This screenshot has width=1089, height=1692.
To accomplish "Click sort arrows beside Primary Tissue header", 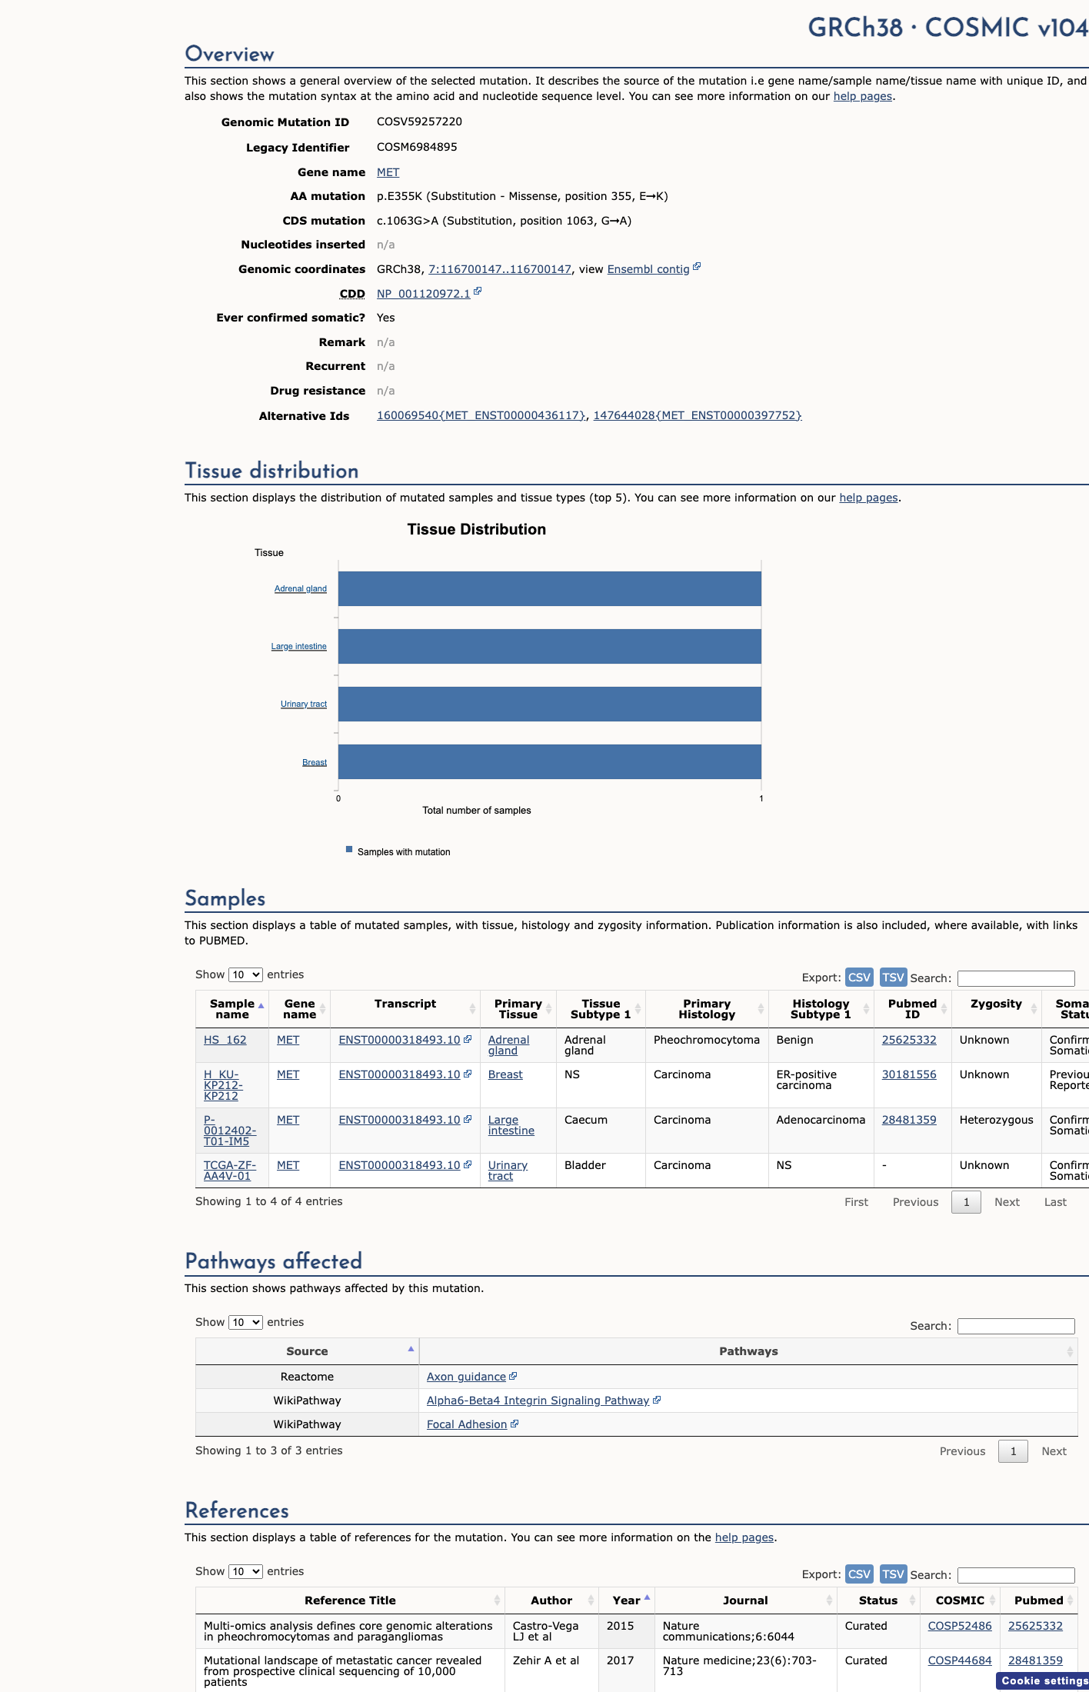I will click(x=549, y=1009).
